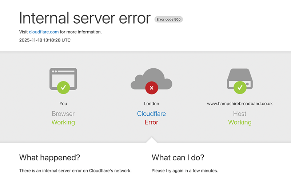Click the What can I do? heading
291x180 pixels.
[x=178, y=157]
